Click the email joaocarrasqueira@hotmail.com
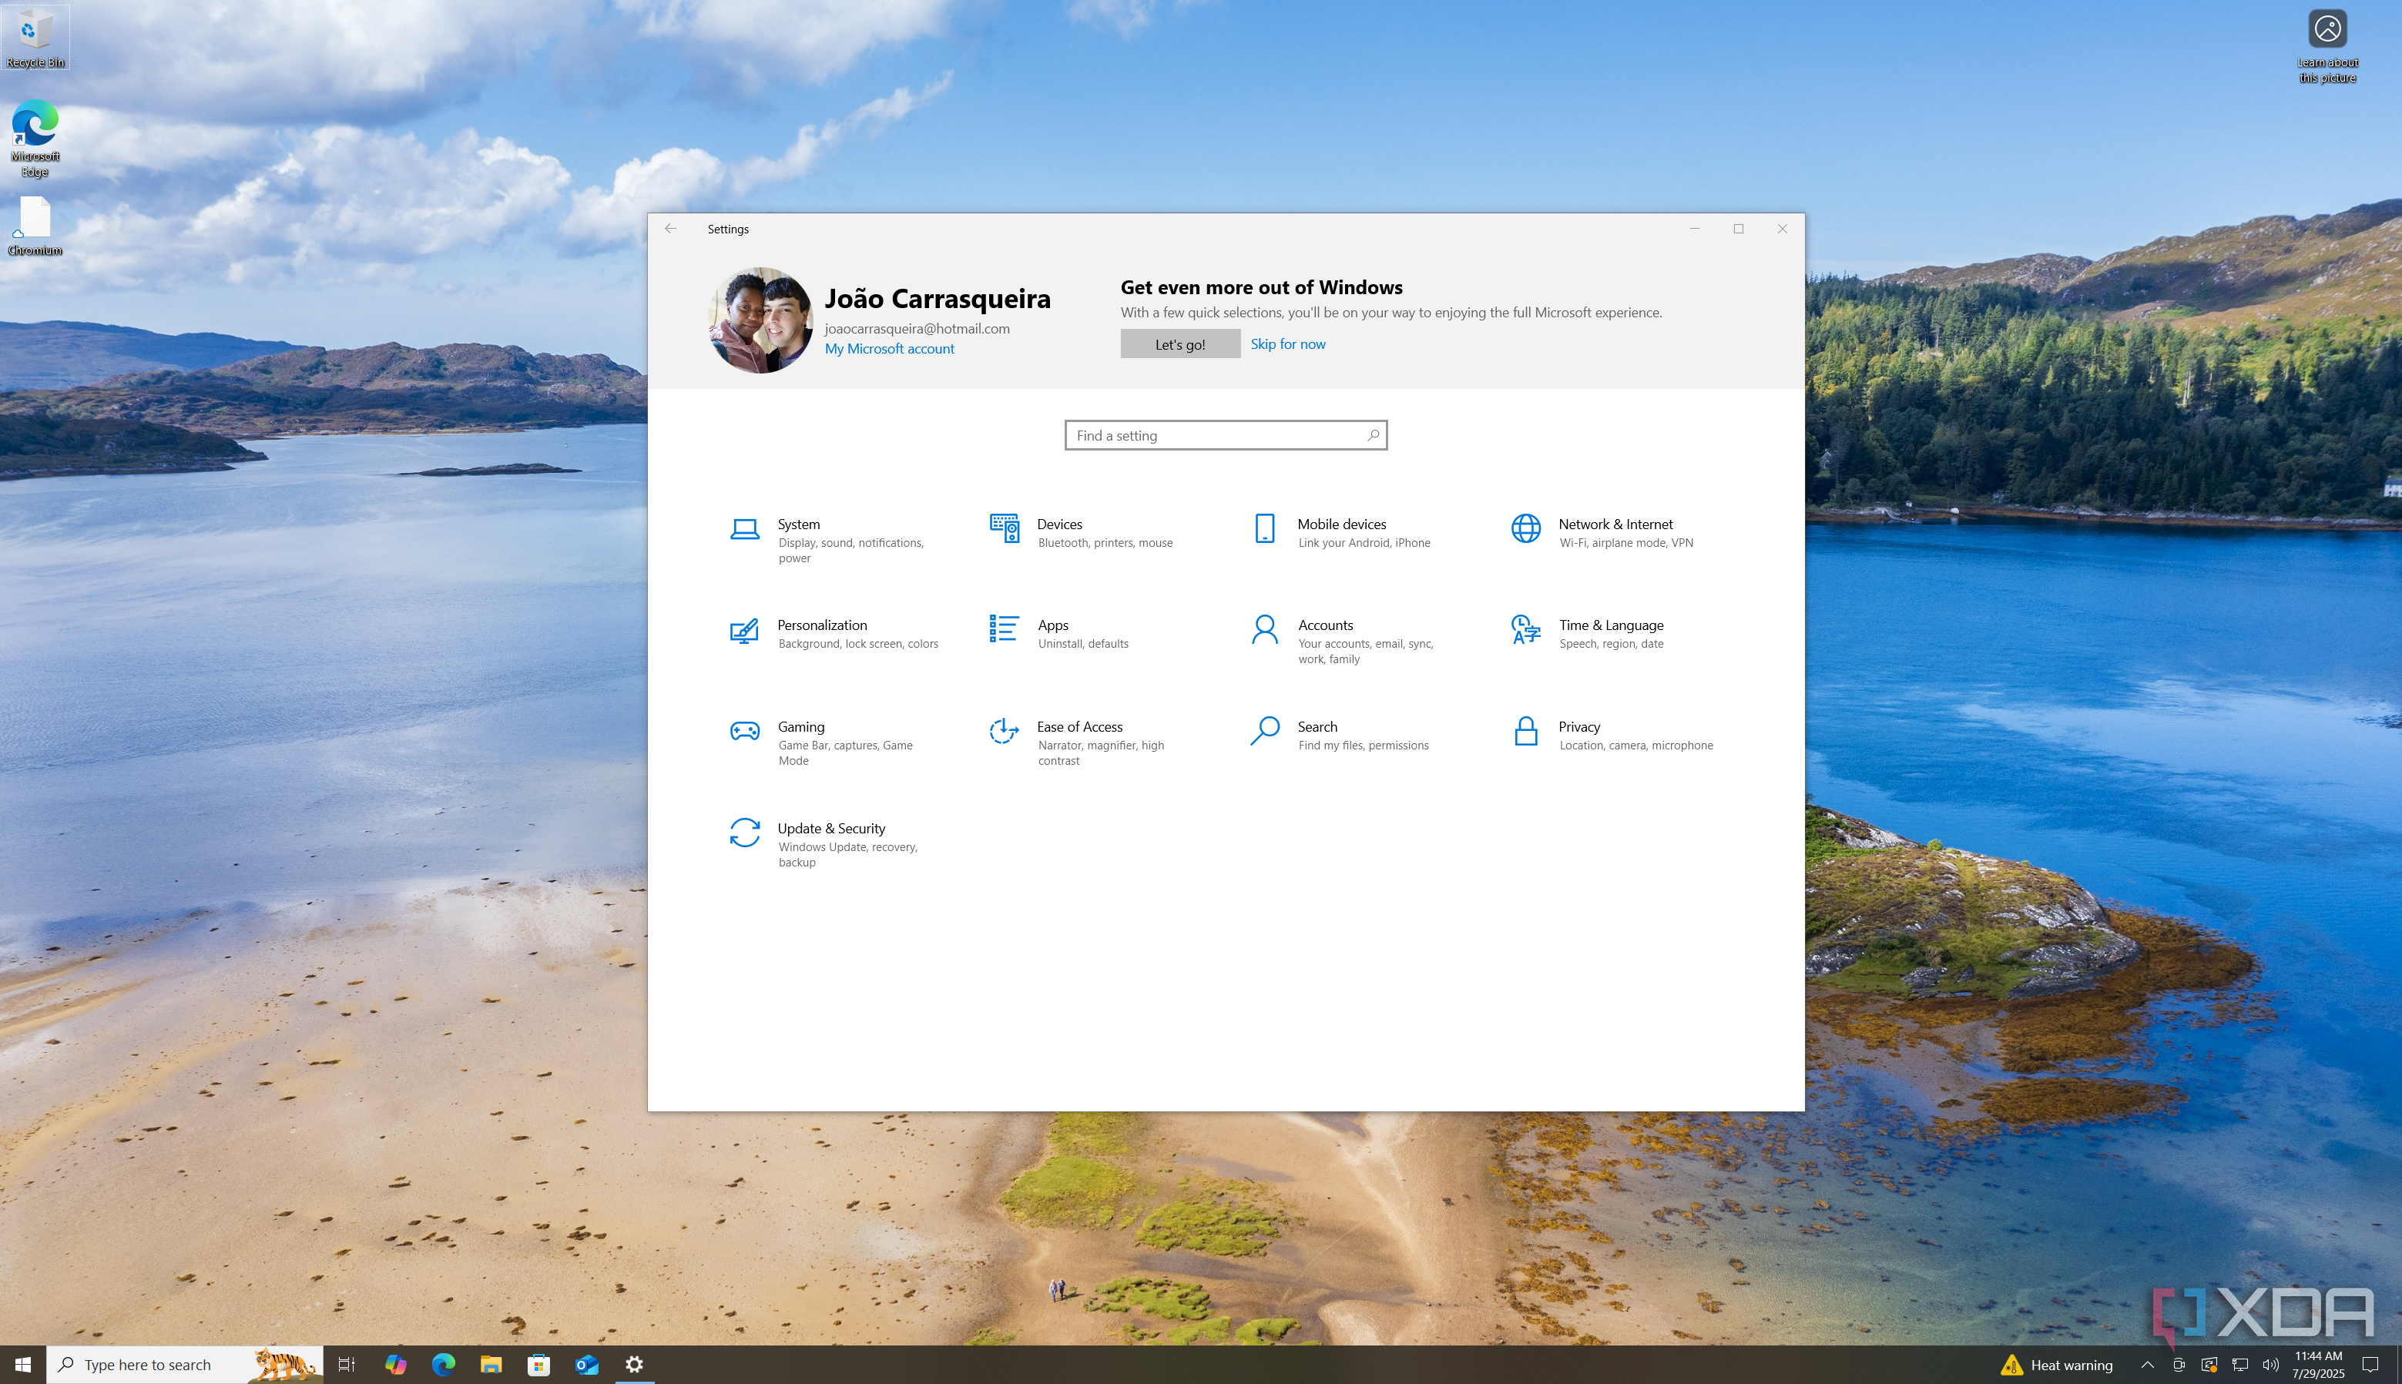This screenshot has width=2402, height=1384. pos(916,328)
